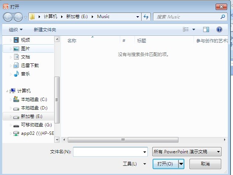Image resolution: width=233 pixels, height=175 pixels.
Task: Click 新建文件夹 button
Action: coord(45,30)
